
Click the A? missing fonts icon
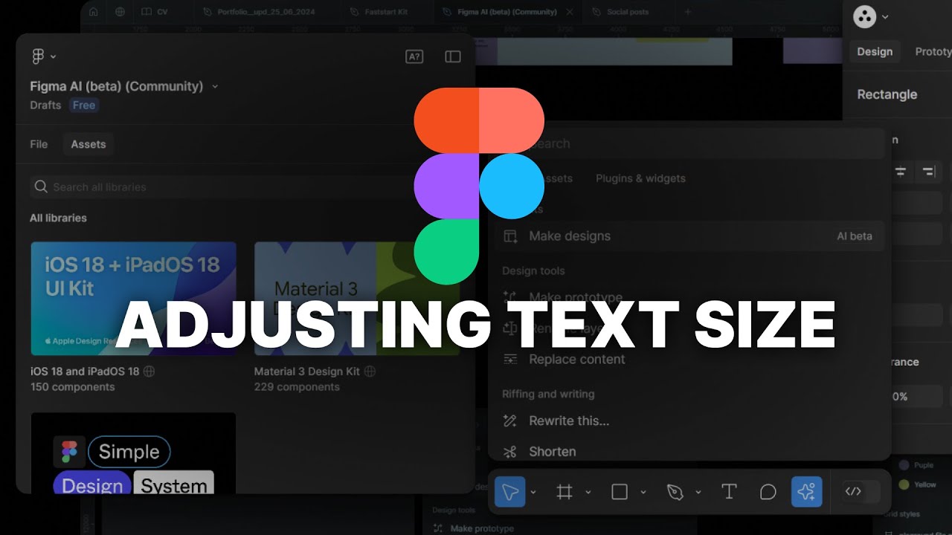tap(414, 56)
